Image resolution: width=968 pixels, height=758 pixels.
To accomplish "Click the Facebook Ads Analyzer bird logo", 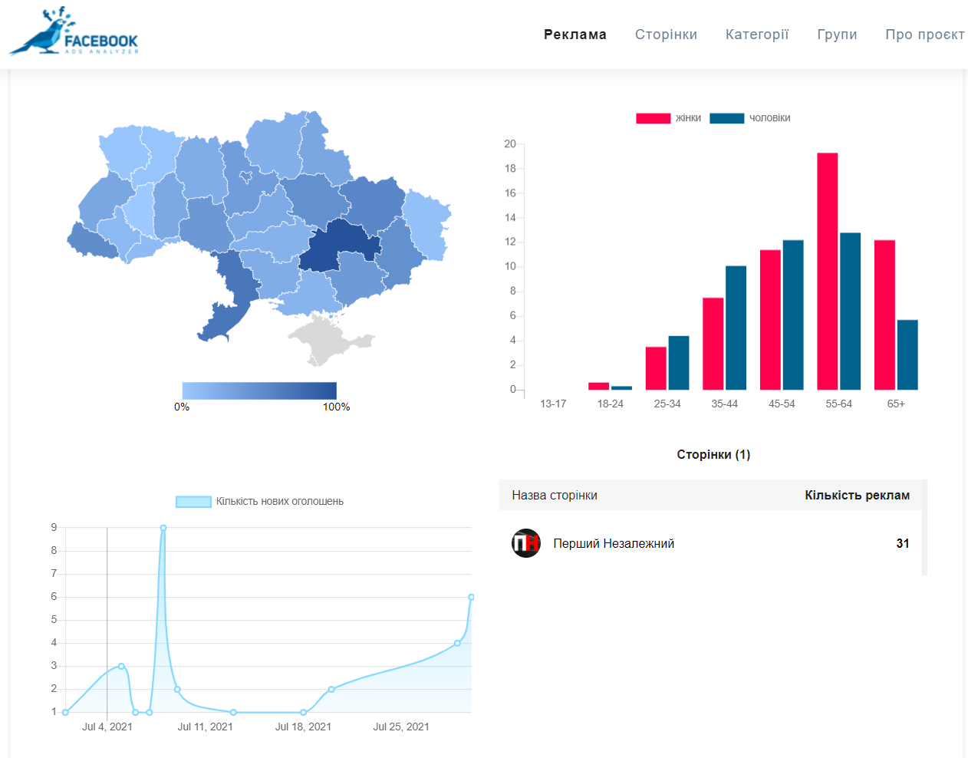I will (x=74, y=32).
